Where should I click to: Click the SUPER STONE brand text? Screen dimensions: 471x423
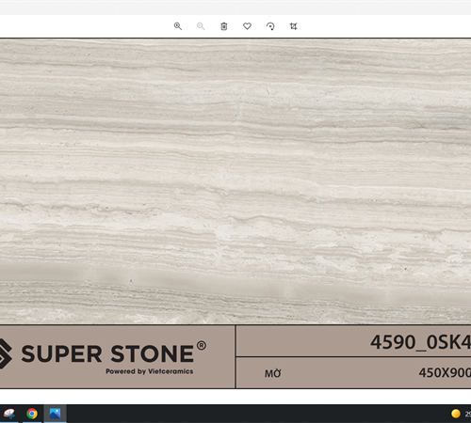click(107, 353)
